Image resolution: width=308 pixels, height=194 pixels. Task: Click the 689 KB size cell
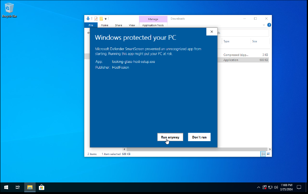tap(264, 60)
